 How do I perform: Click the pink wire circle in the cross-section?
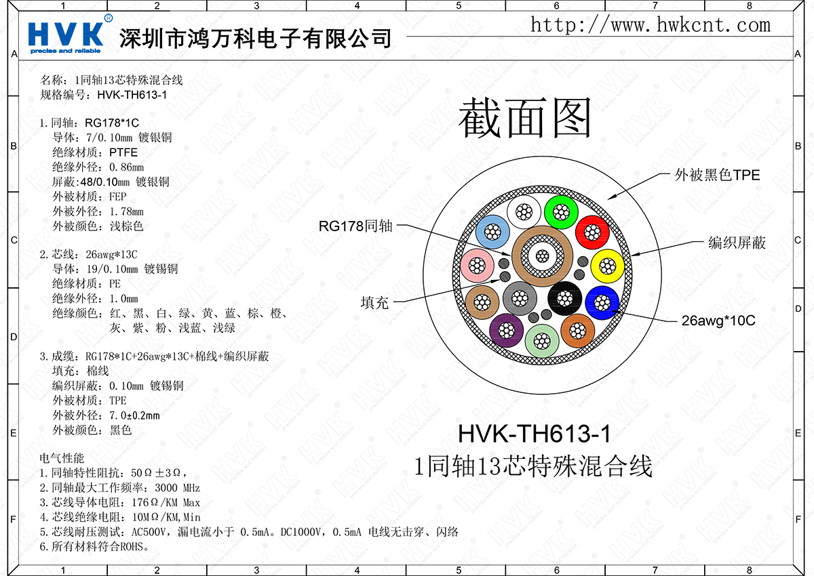pos(477,266)
